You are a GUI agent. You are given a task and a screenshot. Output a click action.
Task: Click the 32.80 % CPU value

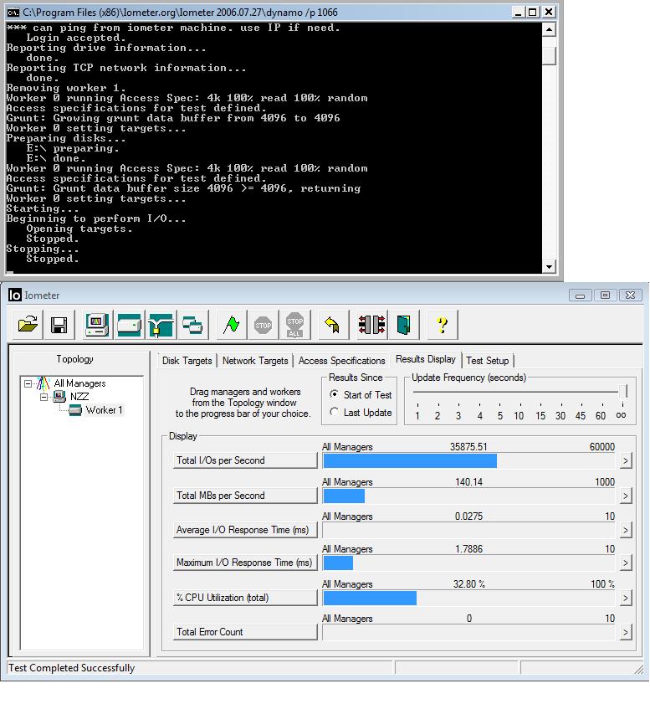click(x=468, y=583)
